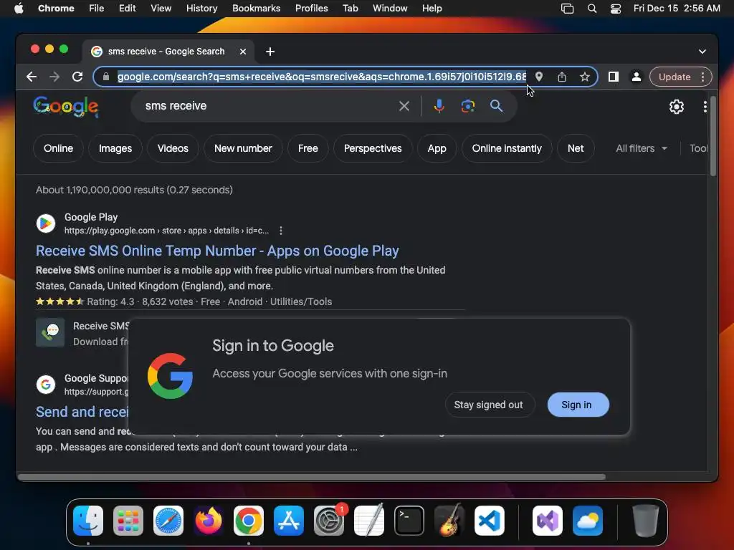
Task: Go back to the previous page
Action: (x=32, y=77)
